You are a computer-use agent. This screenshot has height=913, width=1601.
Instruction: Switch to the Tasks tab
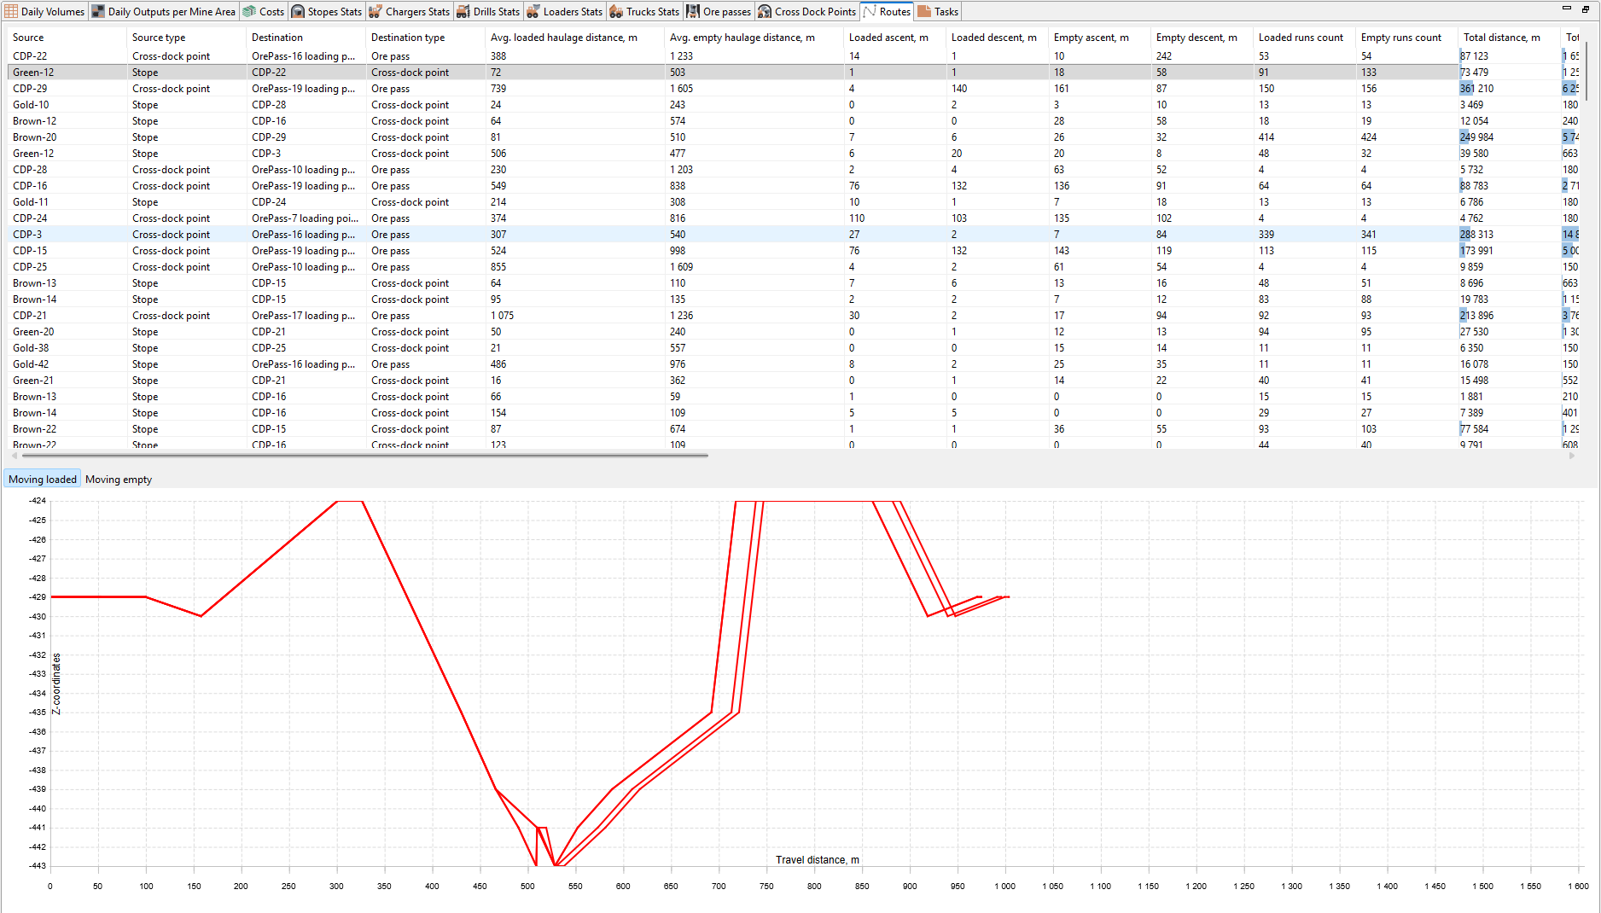point(938,11)
